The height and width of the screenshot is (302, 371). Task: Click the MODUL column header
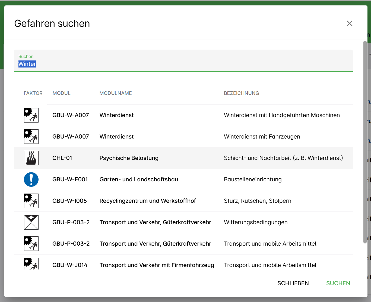tap(61, 93)
